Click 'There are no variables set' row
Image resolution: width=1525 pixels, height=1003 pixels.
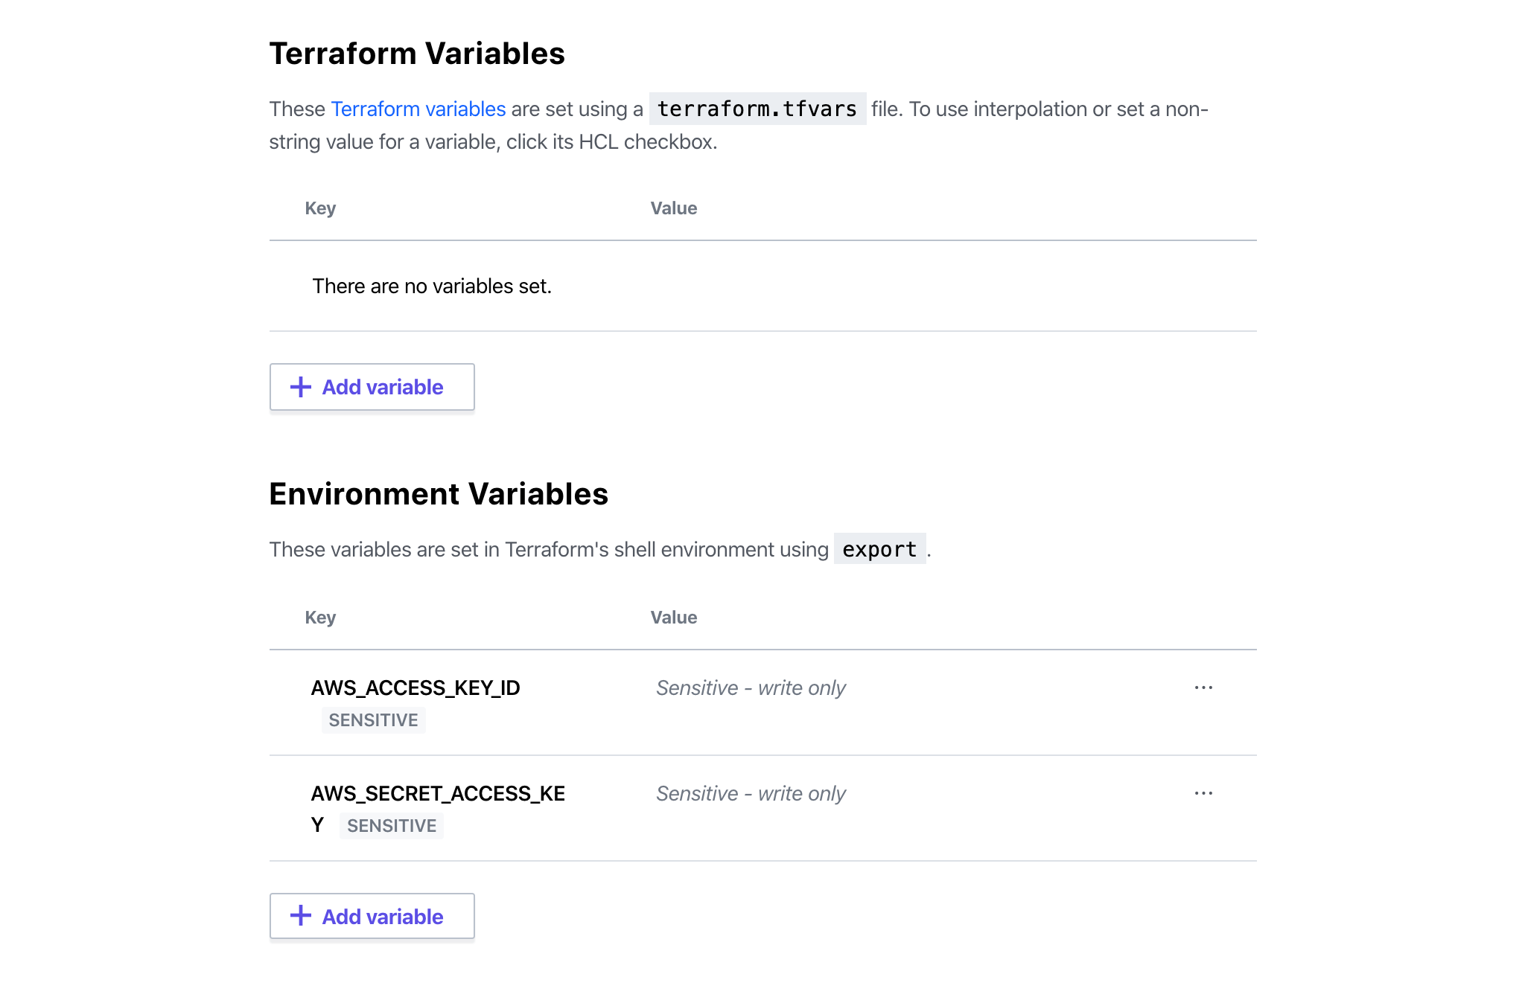432,286
